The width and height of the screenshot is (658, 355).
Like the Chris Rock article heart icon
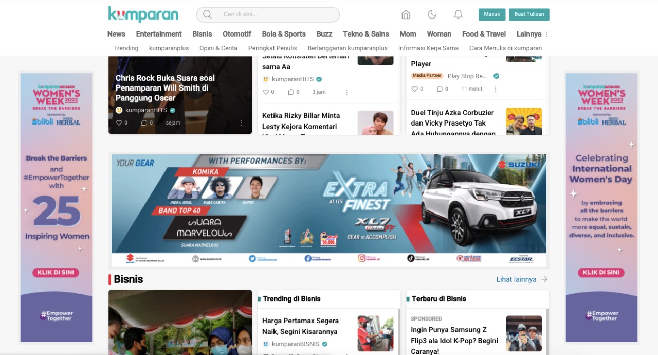click(x=119, y=123)
